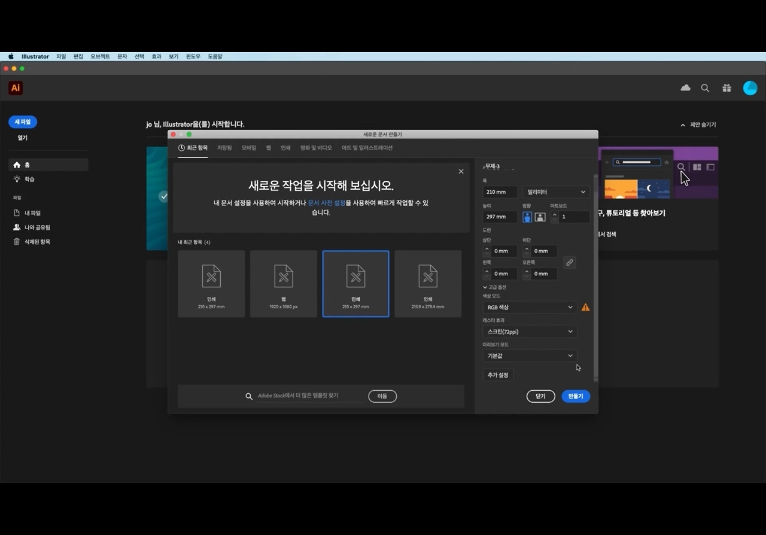The width and height of the screenshot is (766, 535).
Task: Dismiss the 새로운 작업을 시작해 보십시오 banner
Action: click(x=461, y=172)
